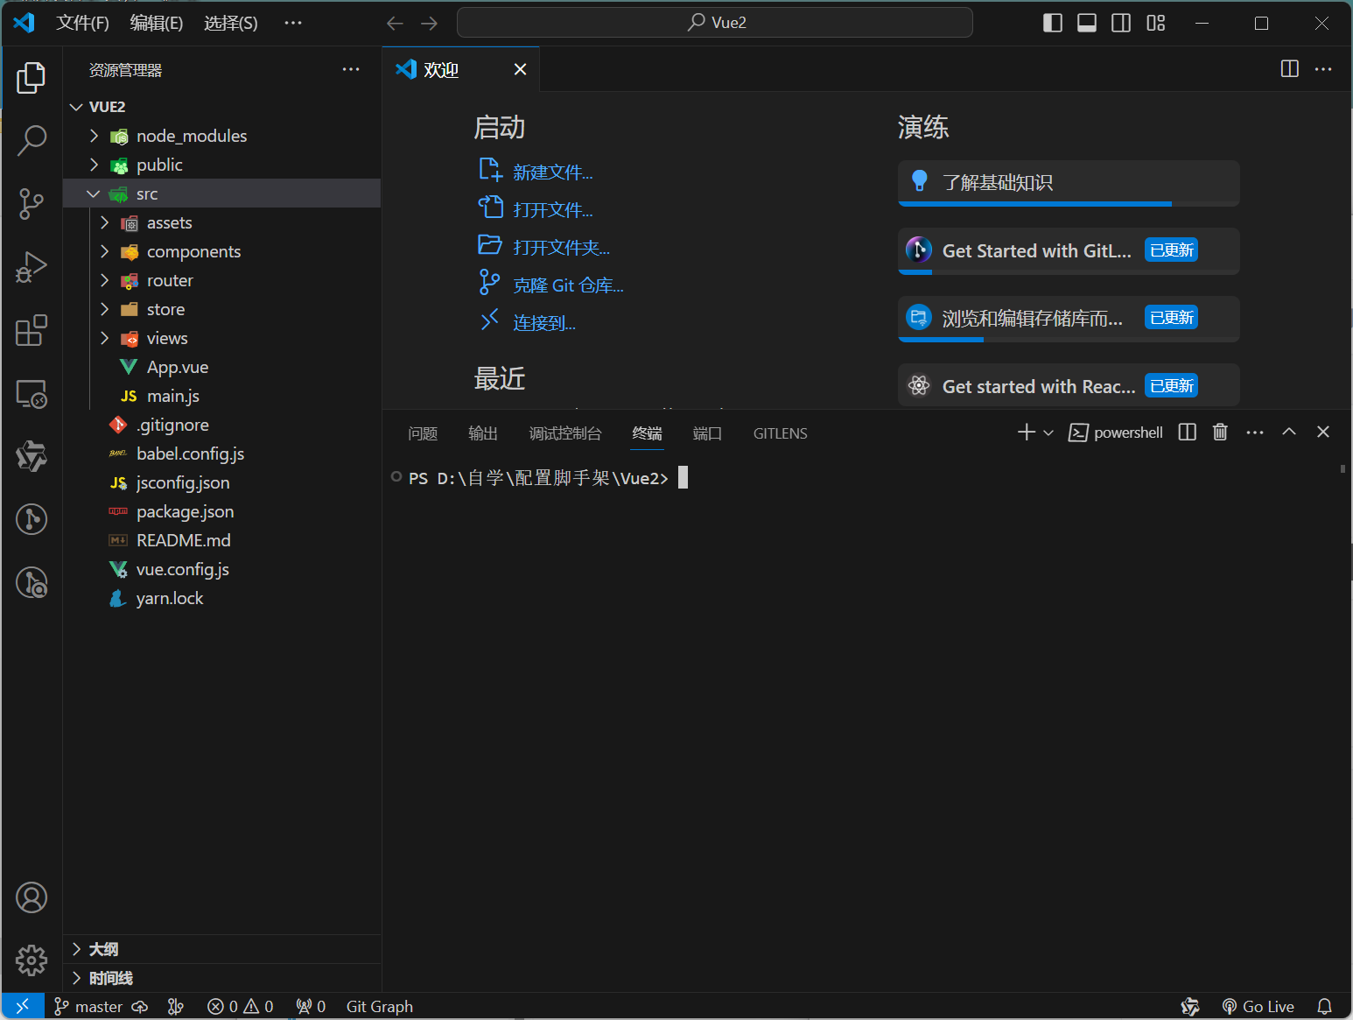Open the Accounts icon
The width and height of the screenshot is (1353, 1020).
coord(32,897)
